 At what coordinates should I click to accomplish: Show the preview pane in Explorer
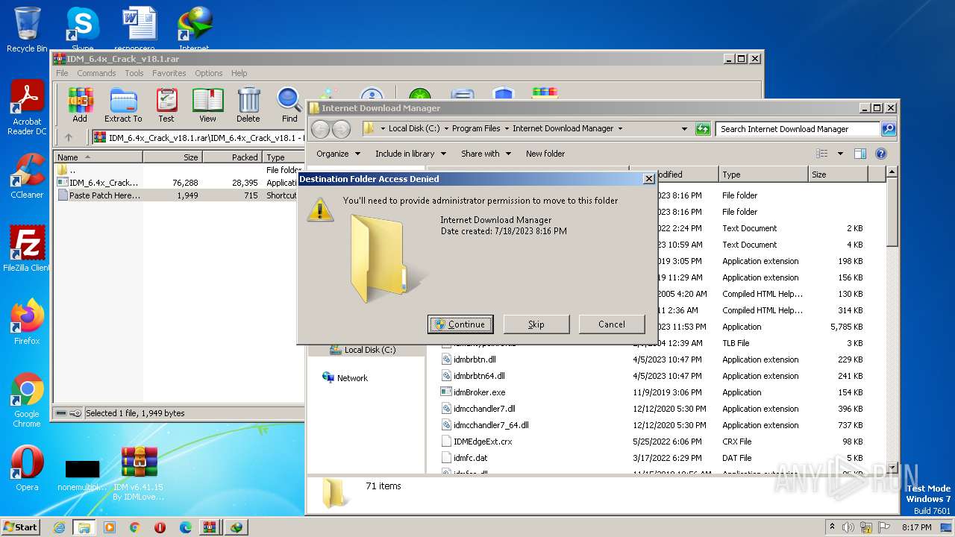[860, 154]
